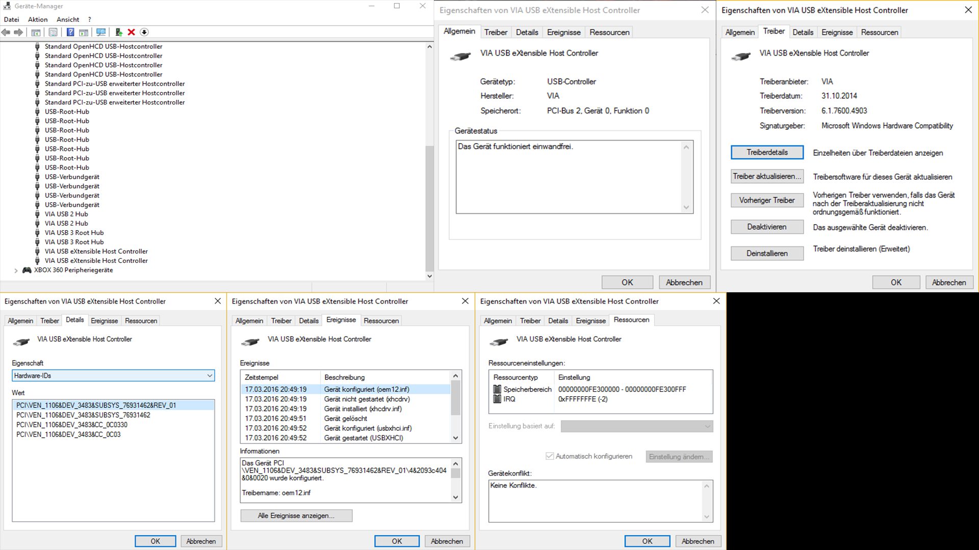The image size is (979, 550).
Task: Click the disable device down-arrow icon
Action: coord(144,32)
